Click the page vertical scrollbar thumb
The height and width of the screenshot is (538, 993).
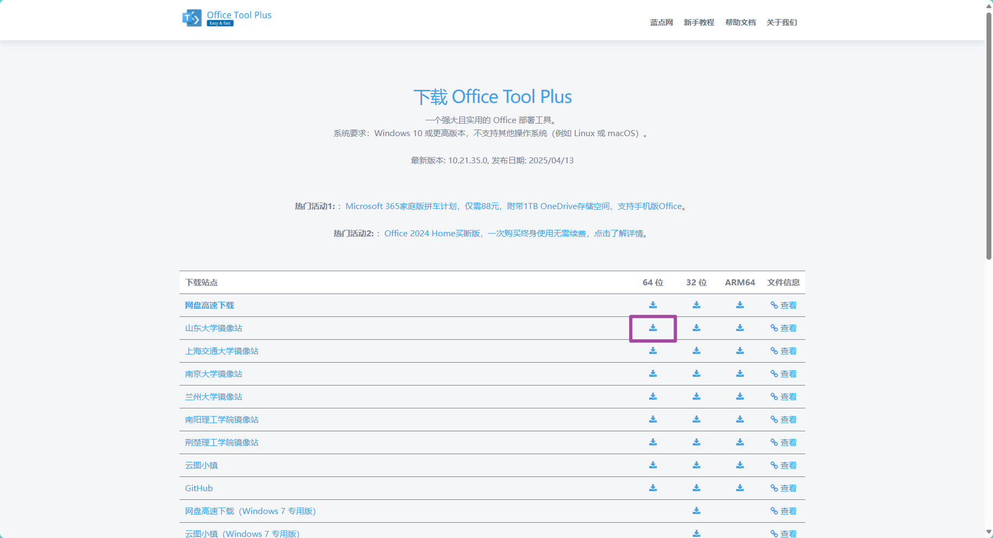point(989,136)
